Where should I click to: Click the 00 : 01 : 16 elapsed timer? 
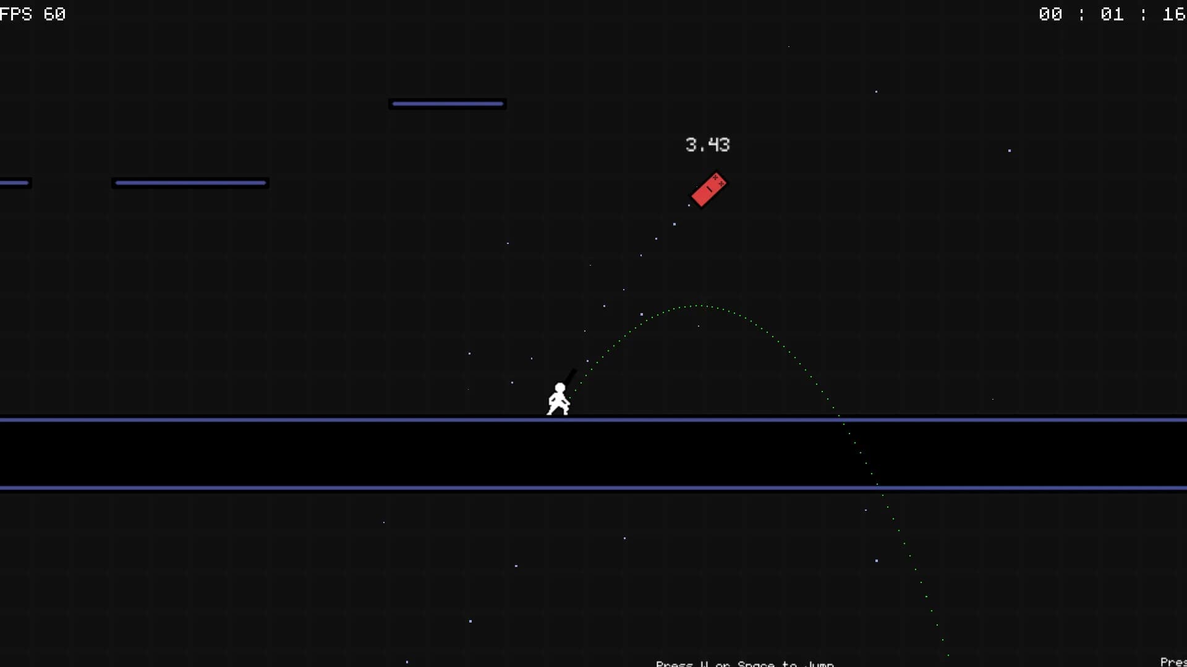click(x=1112, y=14)
